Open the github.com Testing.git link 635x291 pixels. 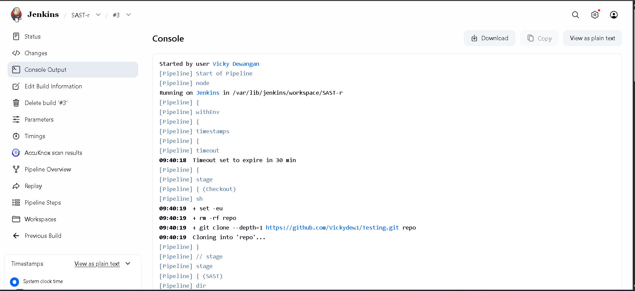pyautogui.click(x=332, y=228)
